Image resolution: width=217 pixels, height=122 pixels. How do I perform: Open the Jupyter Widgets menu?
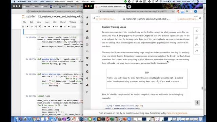73,22
